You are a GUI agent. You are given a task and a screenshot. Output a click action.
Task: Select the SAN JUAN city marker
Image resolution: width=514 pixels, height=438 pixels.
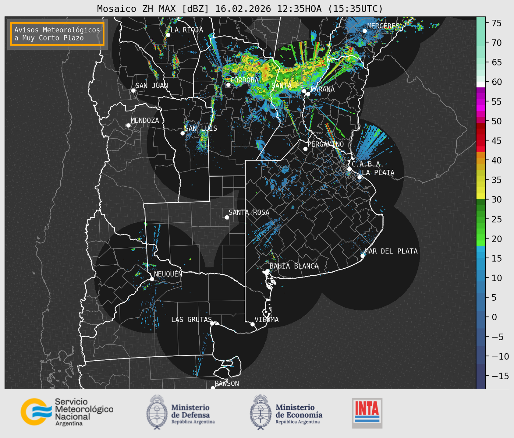click(x=133, y=90)
